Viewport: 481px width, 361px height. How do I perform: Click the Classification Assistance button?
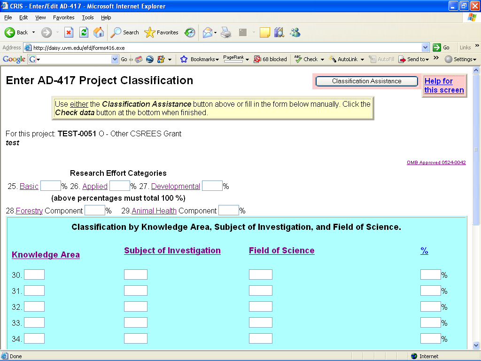click(x=366, y=81)
